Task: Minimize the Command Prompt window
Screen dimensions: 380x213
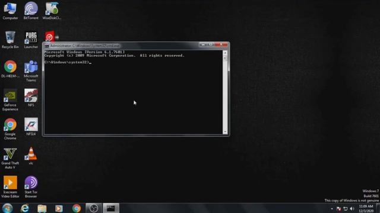Action: click(203, 45)
